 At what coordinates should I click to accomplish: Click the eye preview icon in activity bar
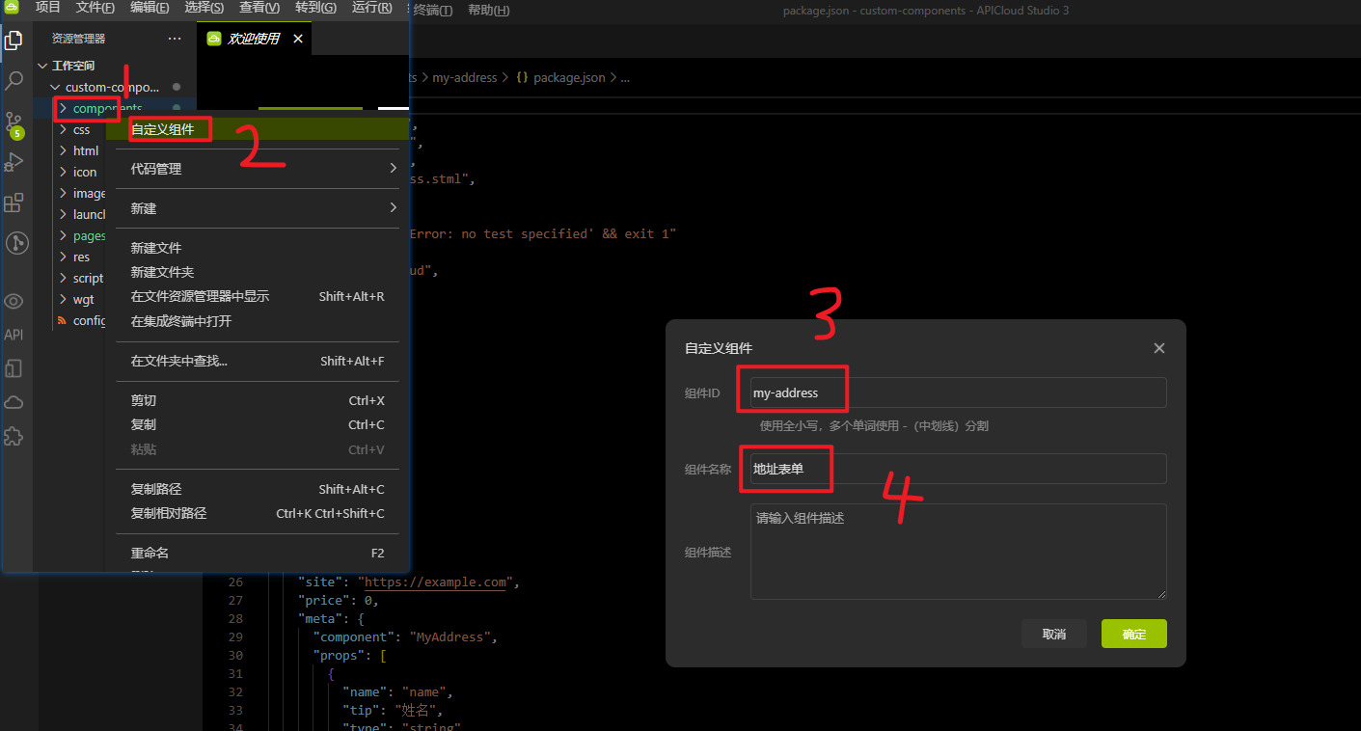pyautogui.click(x=14, y=302)
